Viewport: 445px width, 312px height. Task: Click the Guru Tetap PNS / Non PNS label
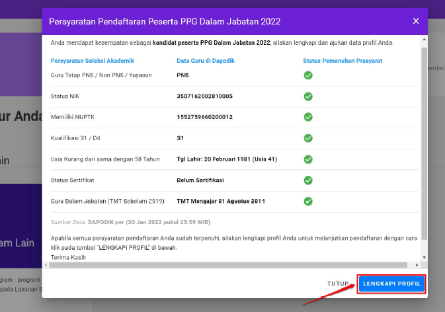pos(101,75)
